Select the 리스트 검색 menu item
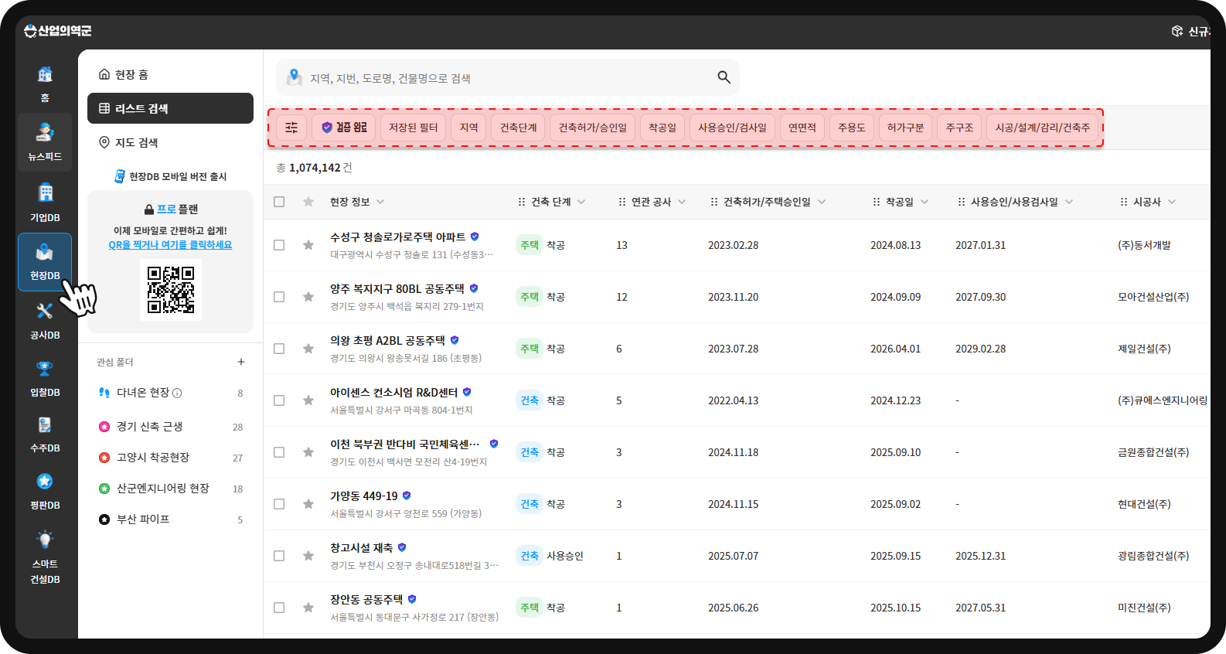This screenshot has height=654, width=1226. point(170,108)
